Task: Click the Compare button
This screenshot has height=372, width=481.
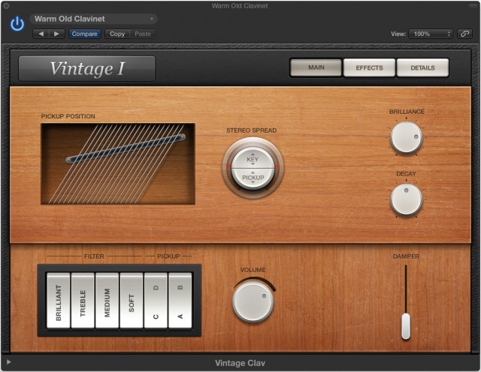Action: pyautogui.click(x=85, y=34)
